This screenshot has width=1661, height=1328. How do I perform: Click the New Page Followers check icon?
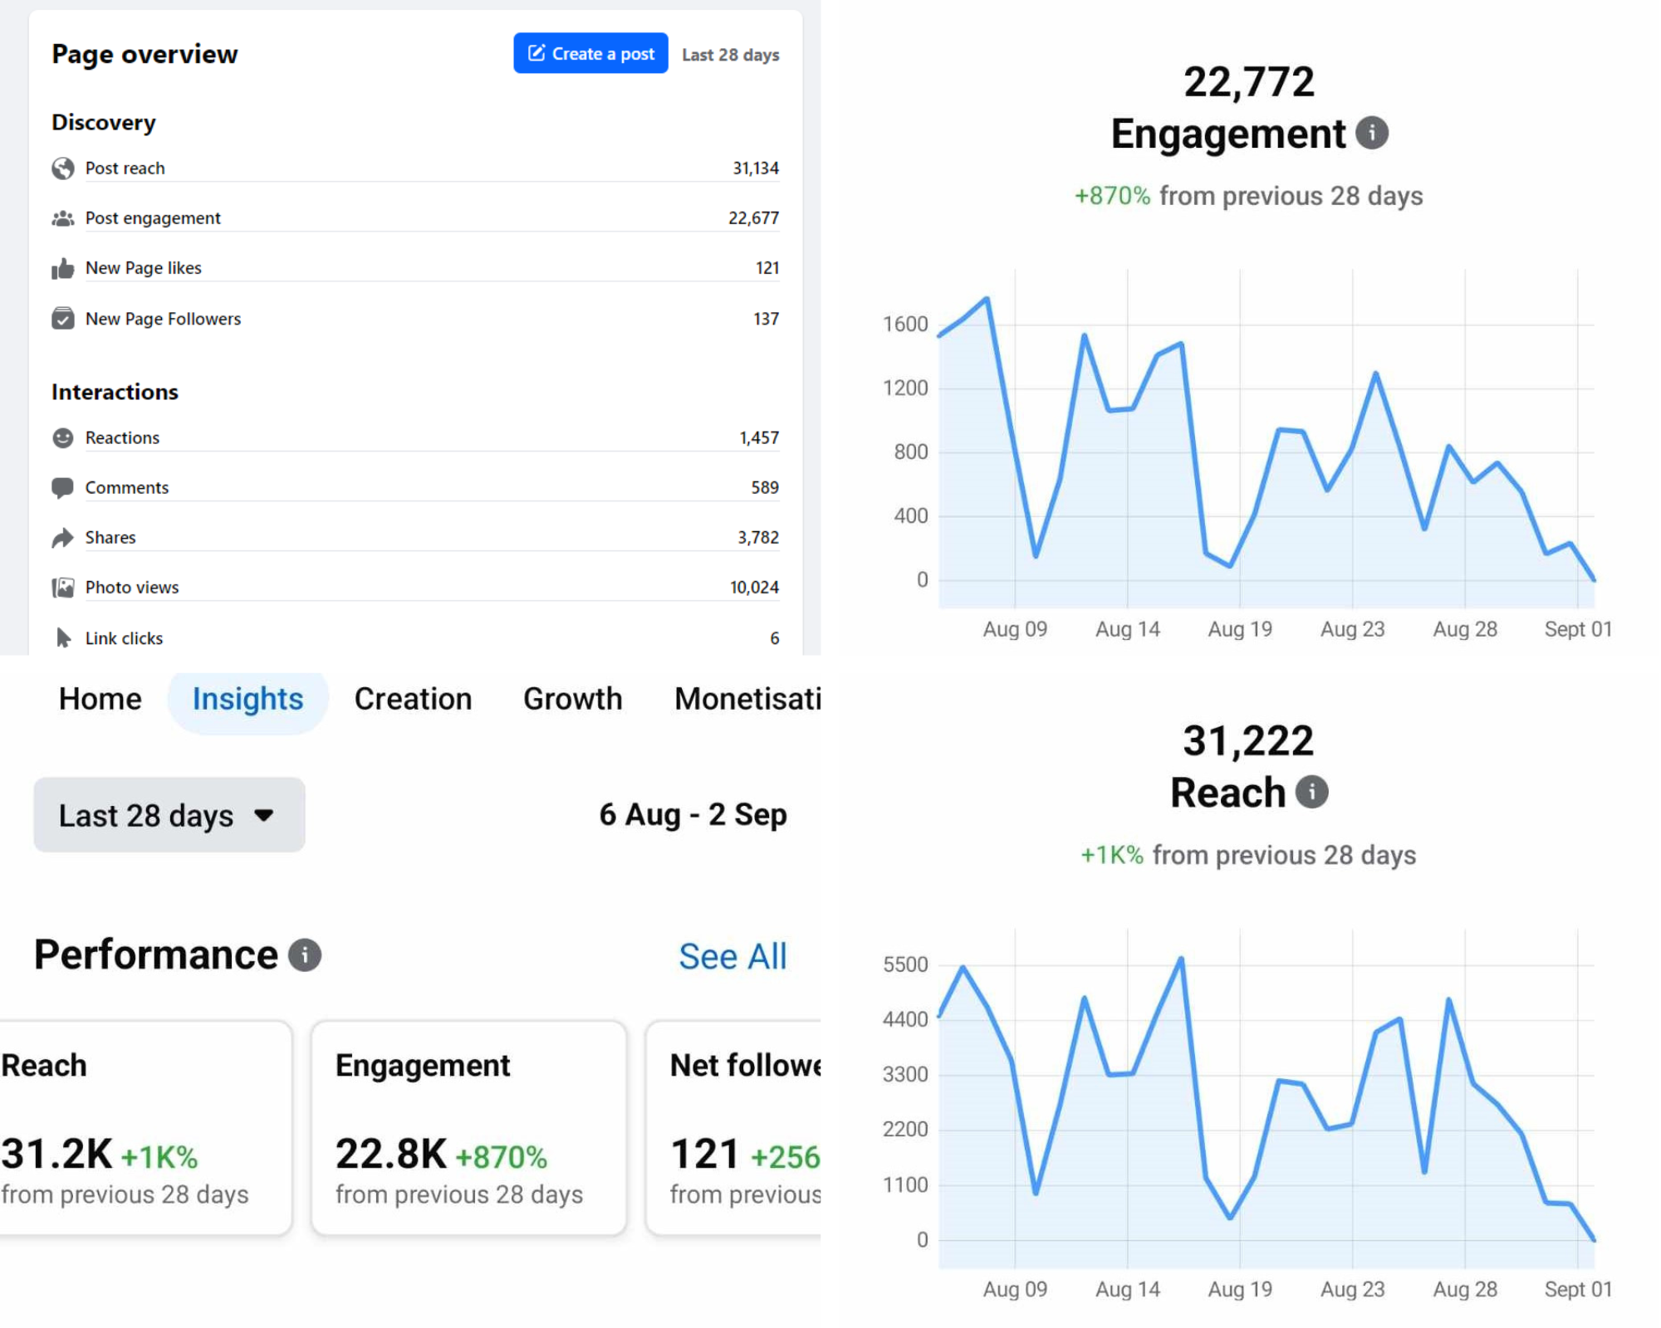coord(63,319)
